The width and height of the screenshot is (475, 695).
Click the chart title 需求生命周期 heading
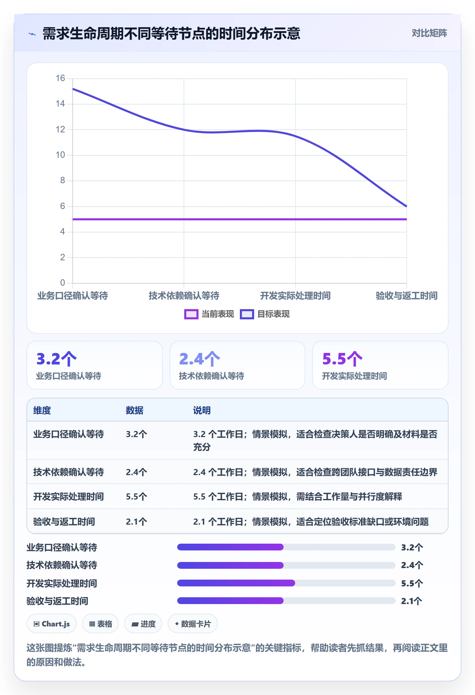coord(171,34)
